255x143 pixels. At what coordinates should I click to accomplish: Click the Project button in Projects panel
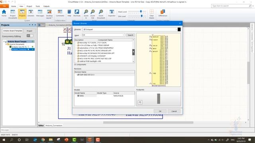coord(29,31)
